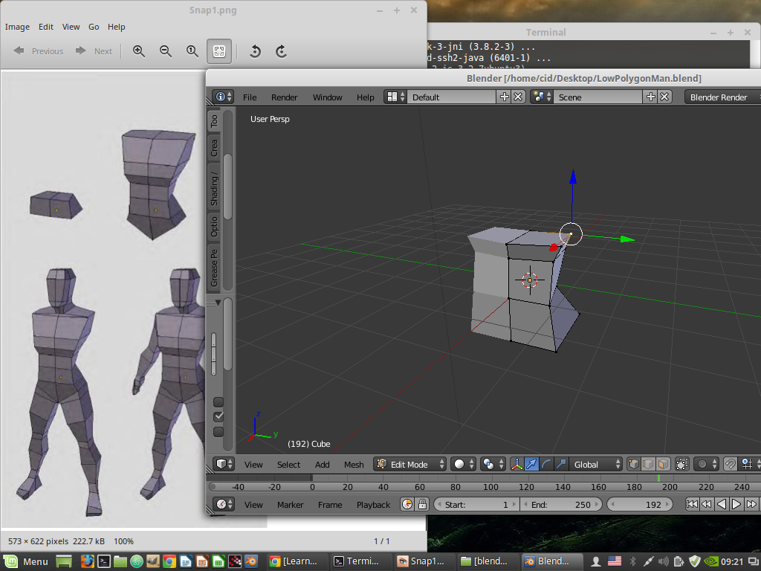Zoom in on the image in viewer

[x=139, y=51]
